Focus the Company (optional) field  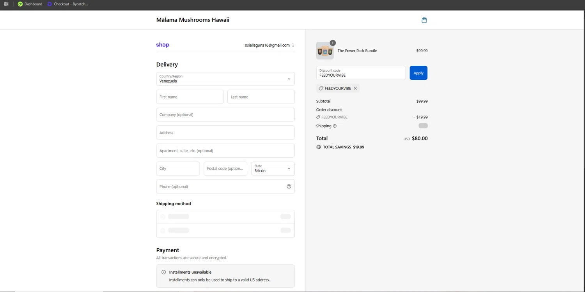225,115
